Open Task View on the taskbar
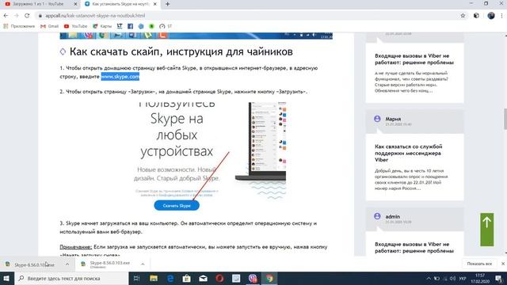Image resolution: width=507 pixels, height=285 pixels. pos(136,278)
